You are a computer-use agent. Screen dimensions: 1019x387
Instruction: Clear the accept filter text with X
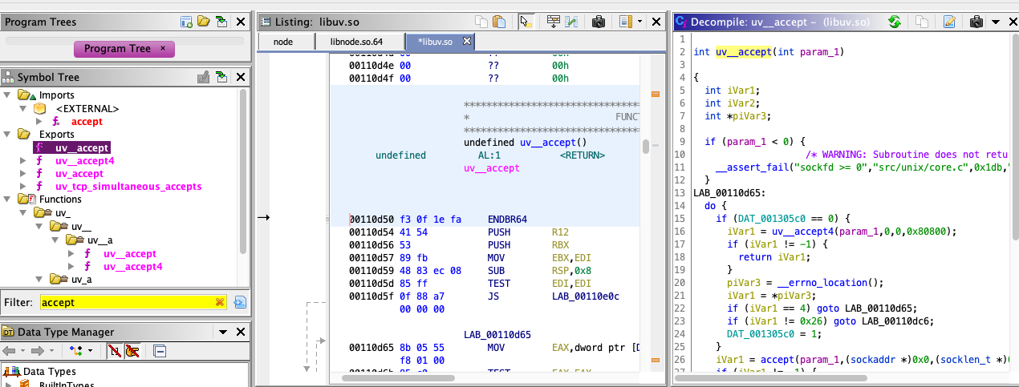[219, 302]
